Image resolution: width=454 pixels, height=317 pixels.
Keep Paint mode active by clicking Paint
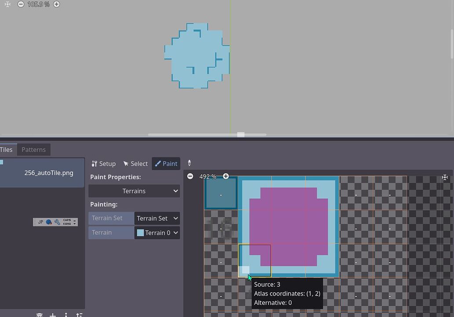166,163
